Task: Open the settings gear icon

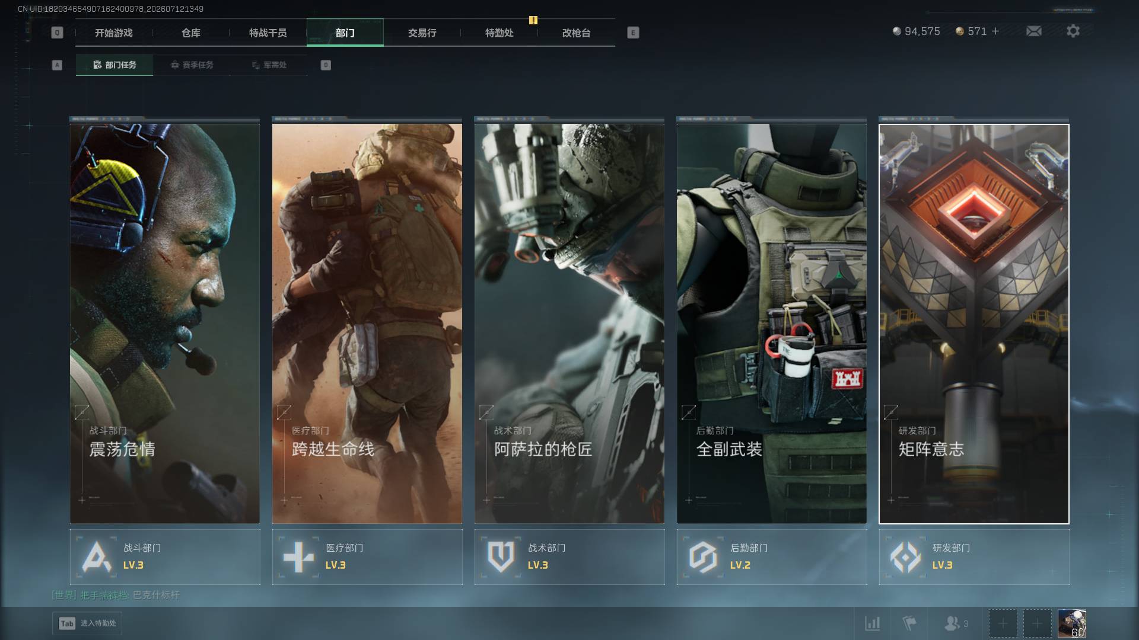Action: point(1073,31)
